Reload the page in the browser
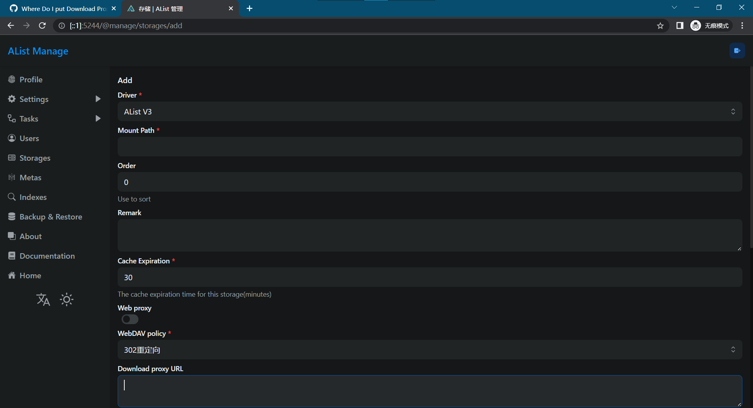 42,26
